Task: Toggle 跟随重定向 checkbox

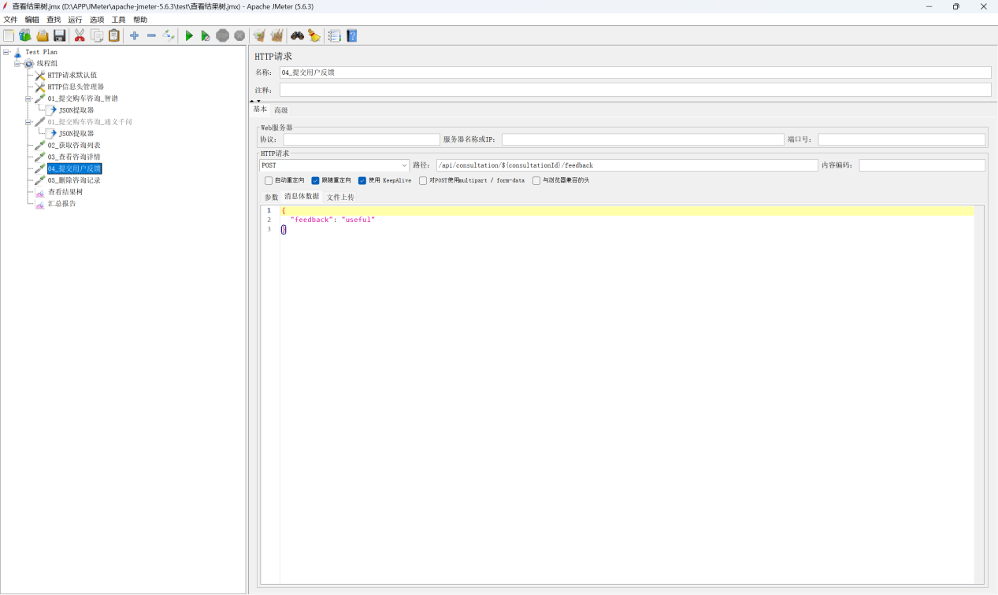Action: 315,180
